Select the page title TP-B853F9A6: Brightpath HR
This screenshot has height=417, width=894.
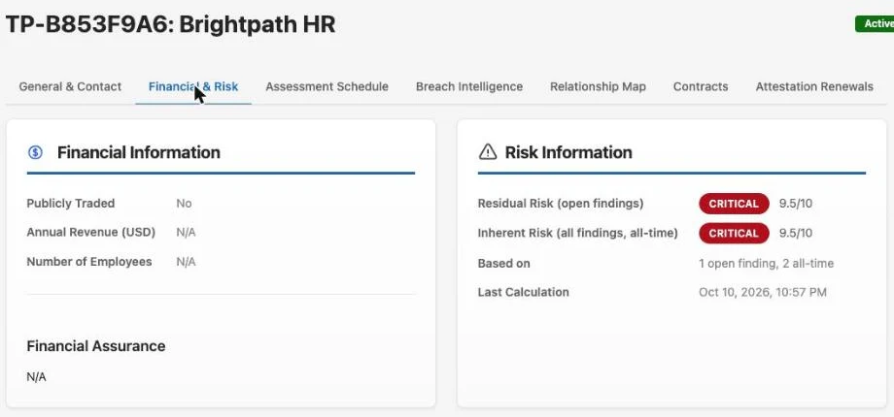(170, 25)
